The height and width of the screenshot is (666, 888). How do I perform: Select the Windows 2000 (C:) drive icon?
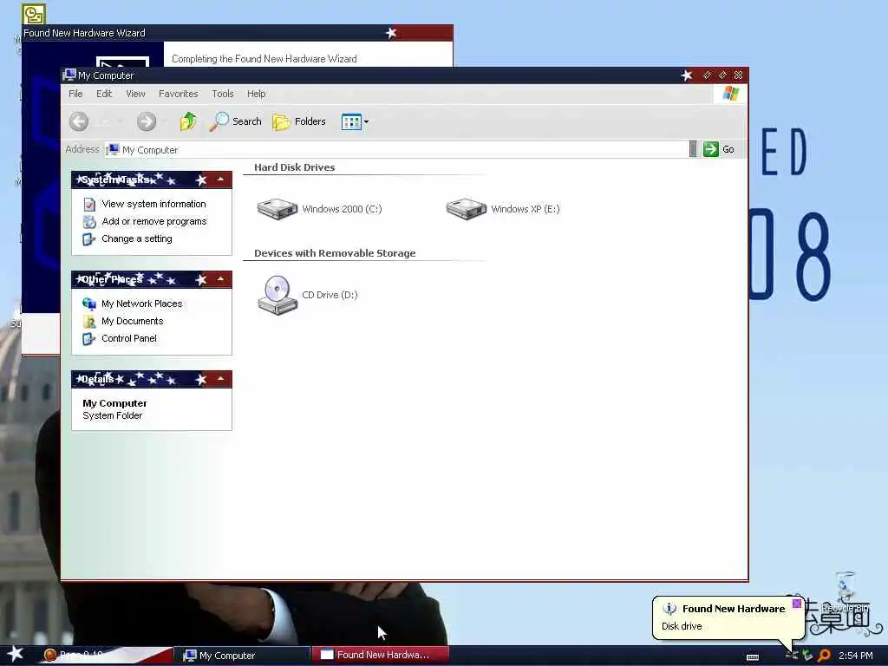(277, 208)
